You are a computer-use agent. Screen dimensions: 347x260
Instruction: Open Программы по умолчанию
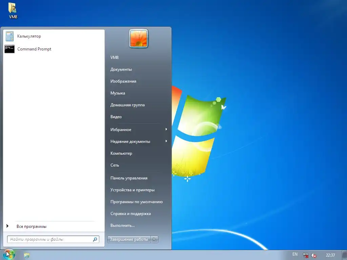137,202
